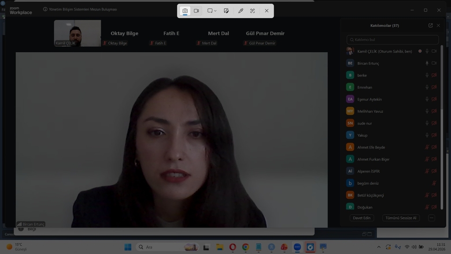Select Melihhan Yavuz in participants list

370,111
